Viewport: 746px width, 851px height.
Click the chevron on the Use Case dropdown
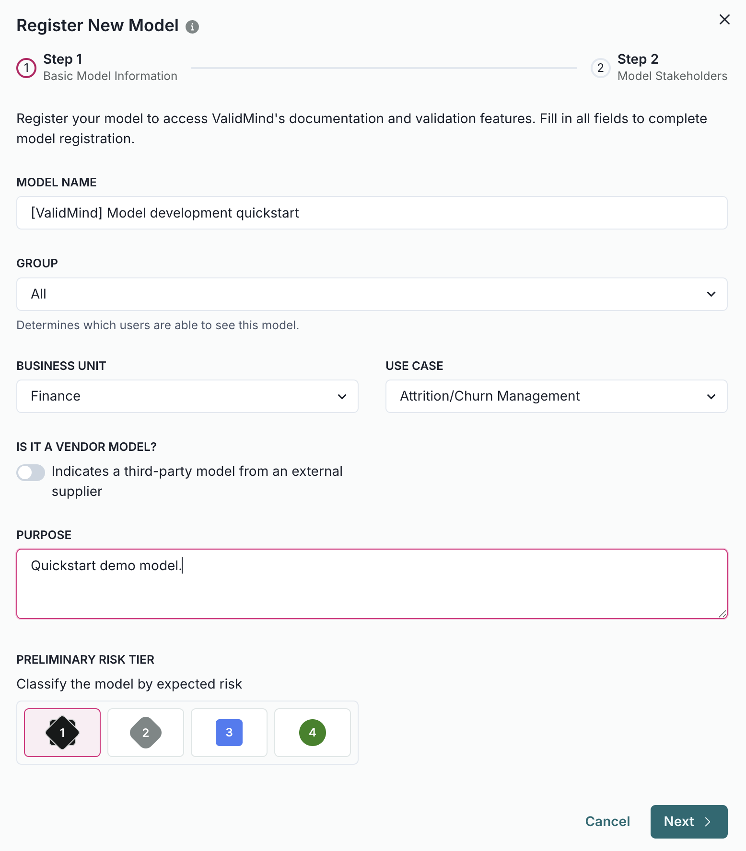[711, 396]
